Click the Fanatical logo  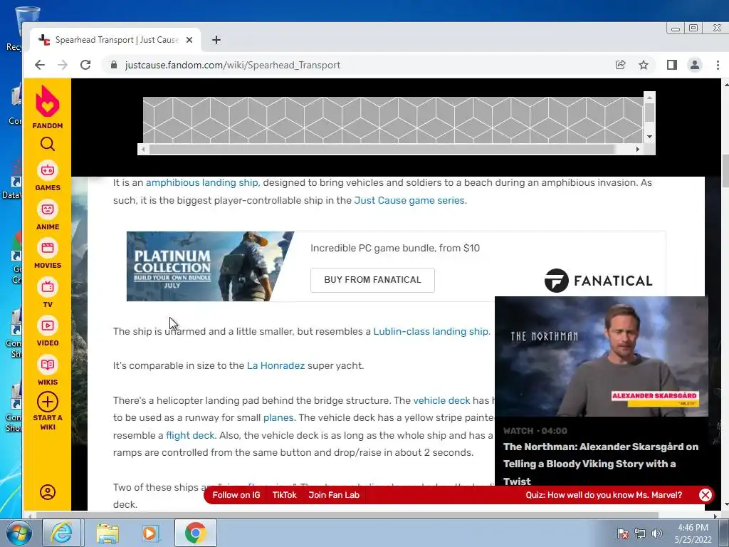598,281
